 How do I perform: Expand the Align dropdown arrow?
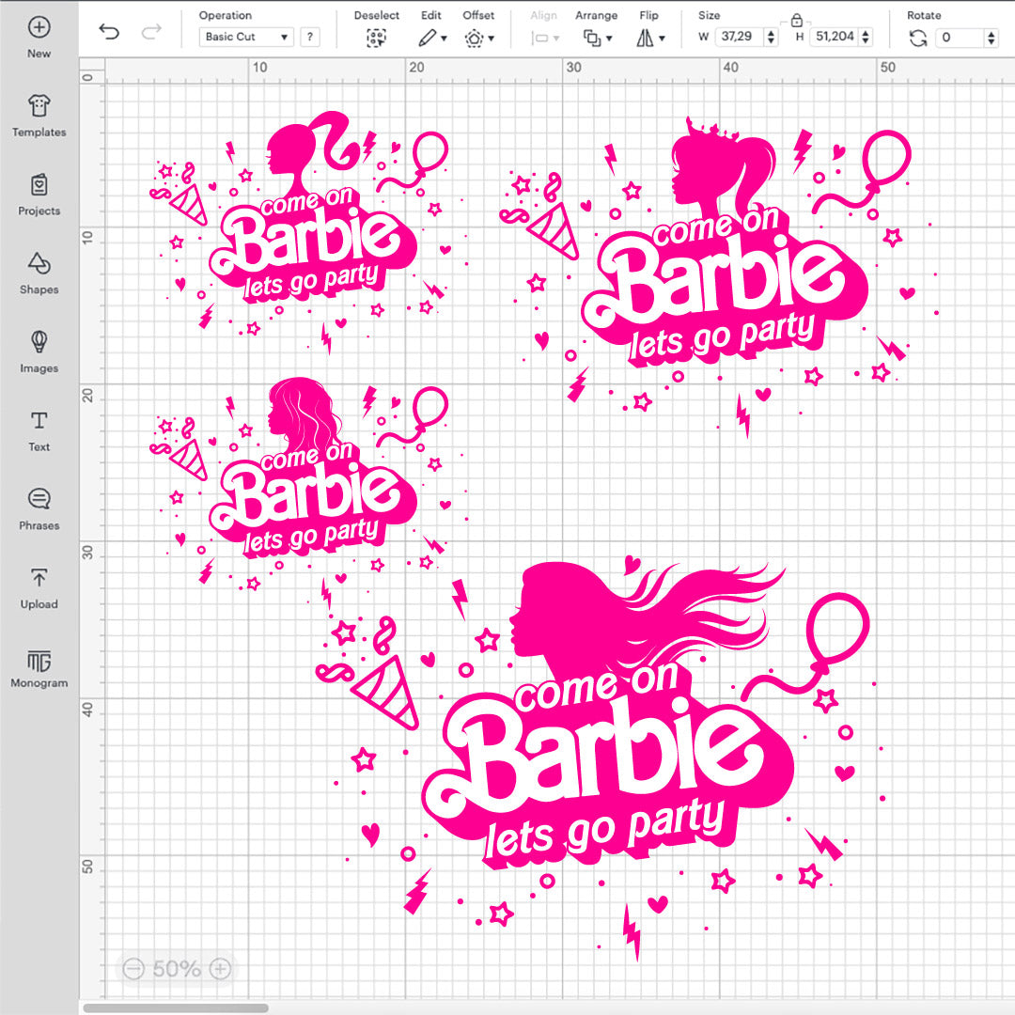tap(556, 39)
